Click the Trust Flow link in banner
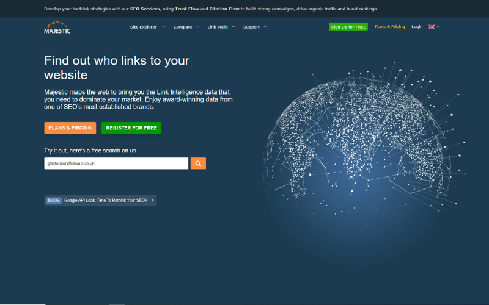Viewport: 489px width, 305px height. [x=187, y=9]
